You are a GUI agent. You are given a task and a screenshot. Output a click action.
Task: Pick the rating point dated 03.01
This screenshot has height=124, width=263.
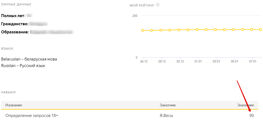click(215, 30)
